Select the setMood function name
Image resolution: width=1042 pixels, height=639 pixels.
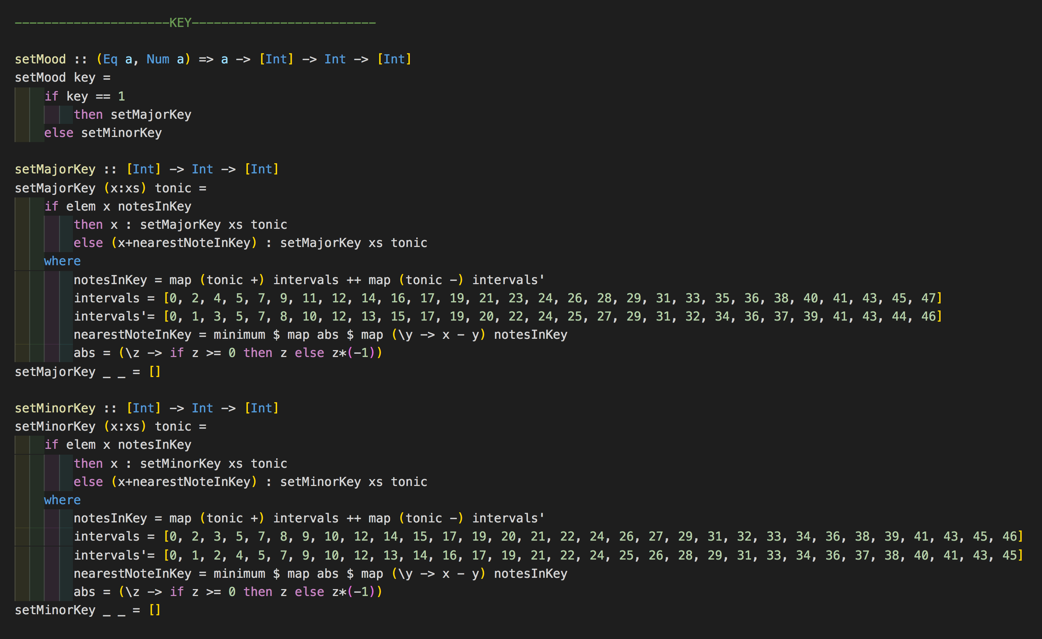(x=40, y=59)
